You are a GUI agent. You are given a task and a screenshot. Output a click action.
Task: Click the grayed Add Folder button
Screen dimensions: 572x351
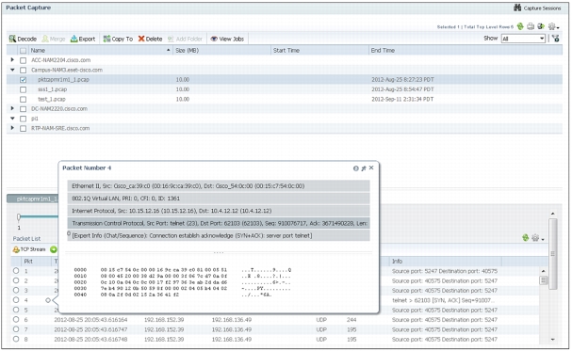point(185,39)
